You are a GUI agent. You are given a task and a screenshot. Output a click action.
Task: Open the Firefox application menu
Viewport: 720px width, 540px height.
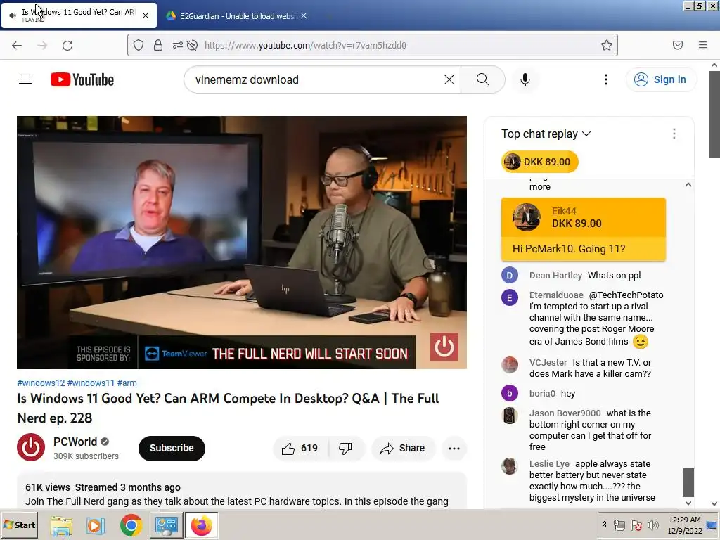702,45
